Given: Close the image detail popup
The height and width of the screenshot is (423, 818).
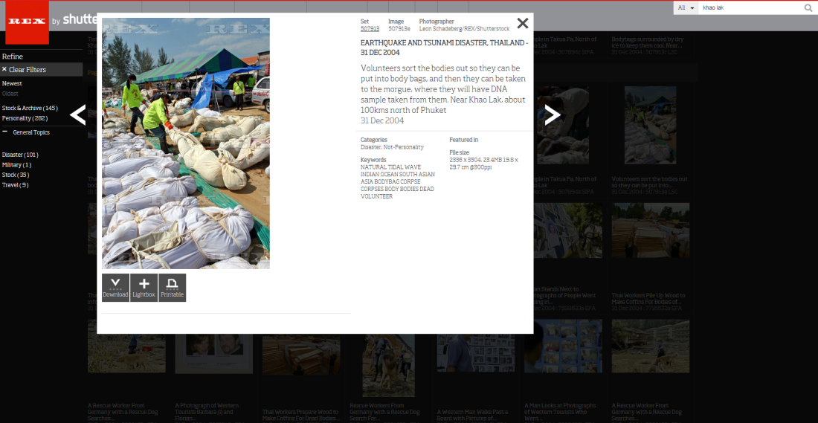Looking at the screenshot, I should 522,23.
